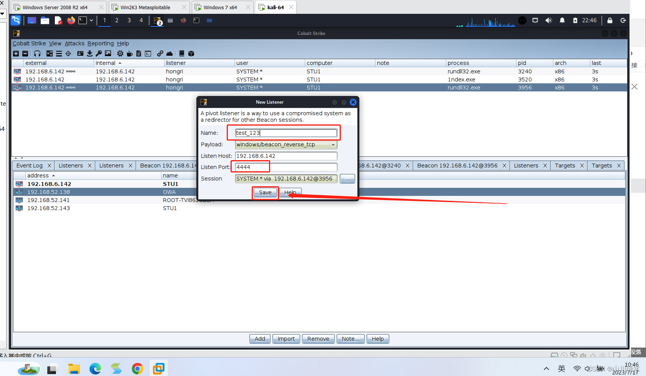Close the Event Log tab
The image size is (646, 376).
pos(49,166)
